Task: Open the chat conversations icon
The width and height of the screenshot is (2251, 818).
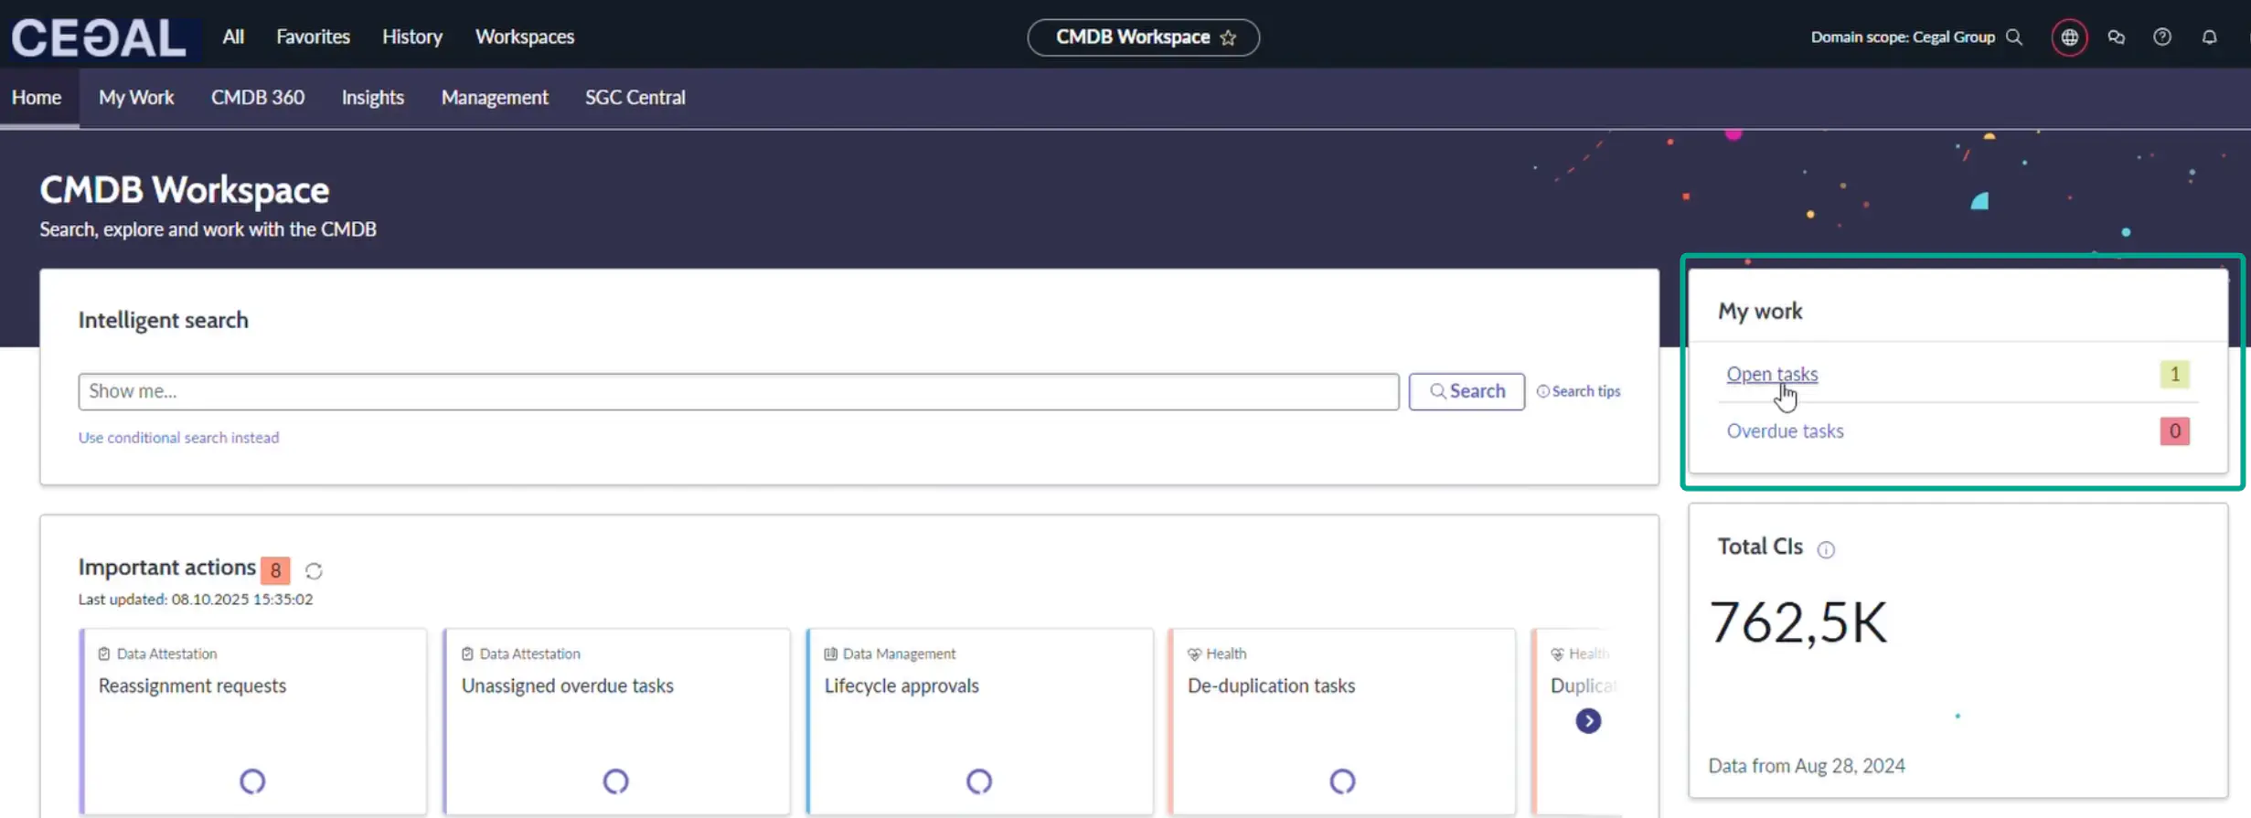Action: (x=2116, y=37)
